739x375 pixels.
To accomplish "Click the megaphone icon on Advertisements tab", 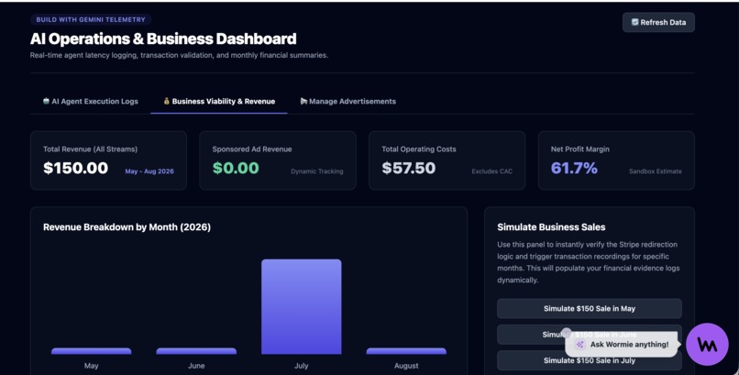I will (x=303, y=101).
